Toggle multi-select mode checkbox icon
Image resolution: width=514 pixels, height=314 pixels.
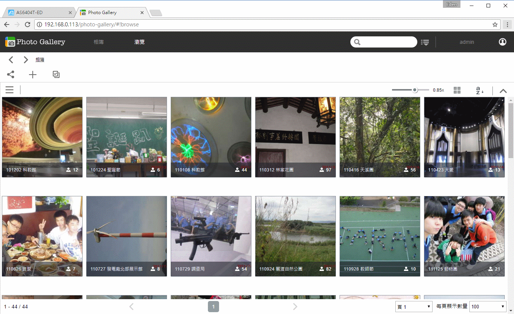[56, 75]
